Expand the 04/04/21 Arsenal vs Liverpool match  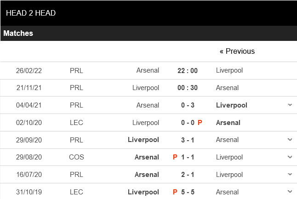(290, 105)
